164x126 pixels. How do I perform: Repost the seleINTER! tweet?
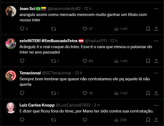coord(53,61)
